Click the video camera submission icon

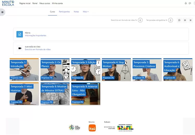tap(19, 48)
